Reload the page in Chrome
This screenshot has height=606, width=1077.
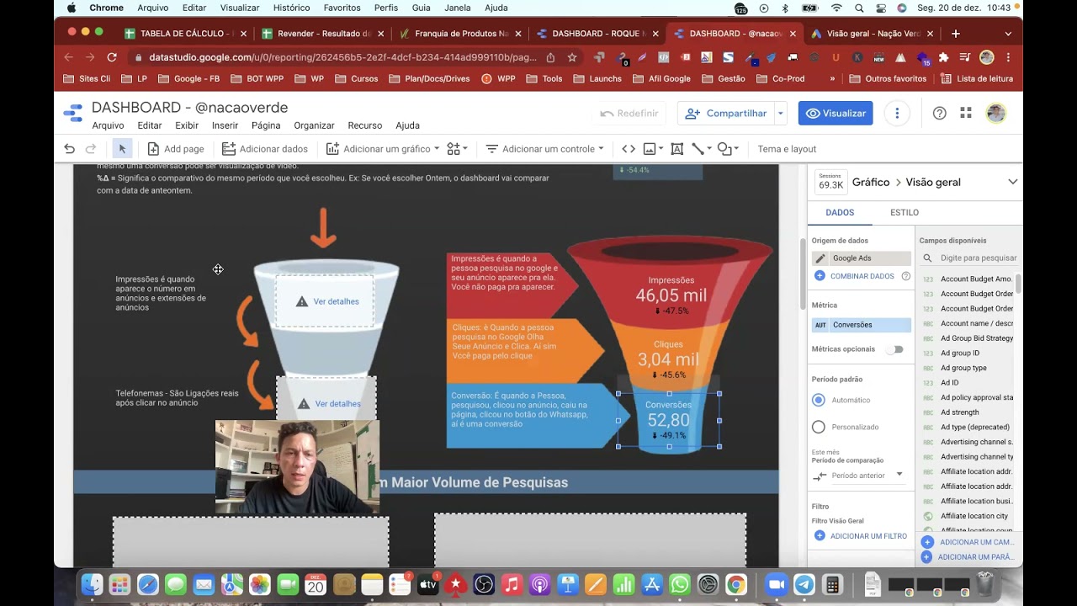111,57
